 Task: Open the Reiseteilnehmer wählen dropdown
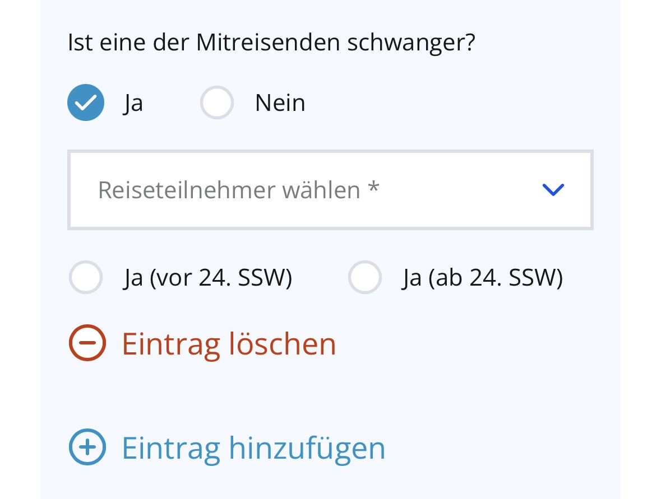click(330, 190)
